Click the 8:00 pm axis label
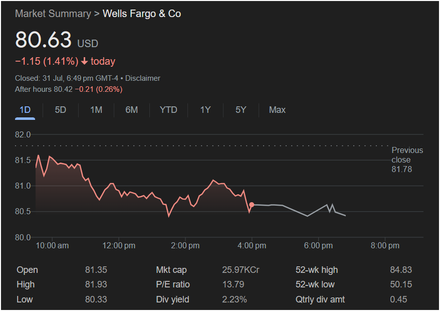The width and height of the screenshot is (440, 311). coord(385,246)
